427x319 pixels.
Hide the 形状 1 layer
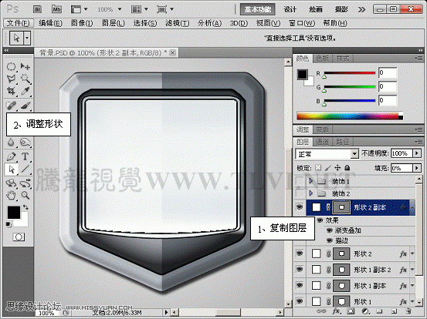300,301
